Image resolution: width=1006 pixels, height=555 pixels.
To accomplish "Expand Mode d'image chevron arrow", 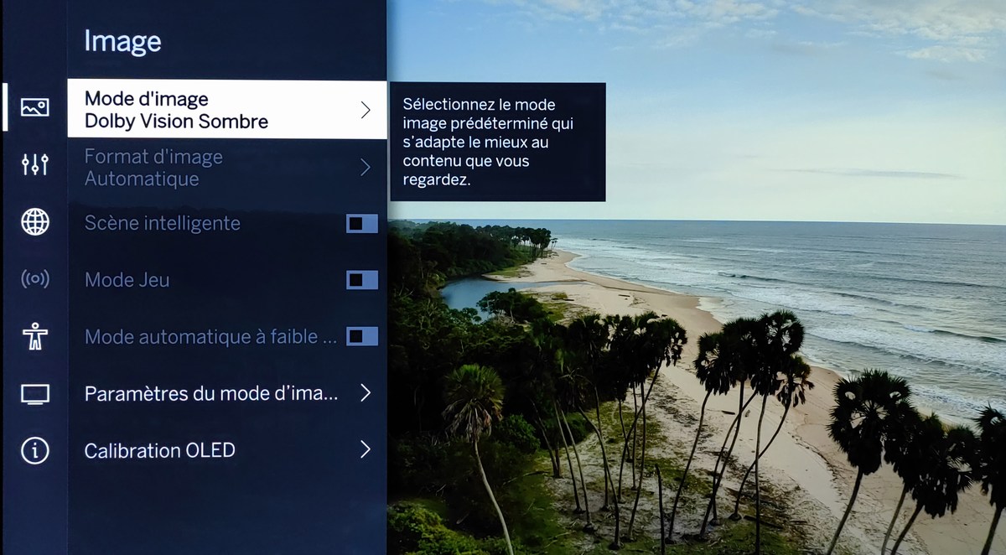I will pos(365,110).
